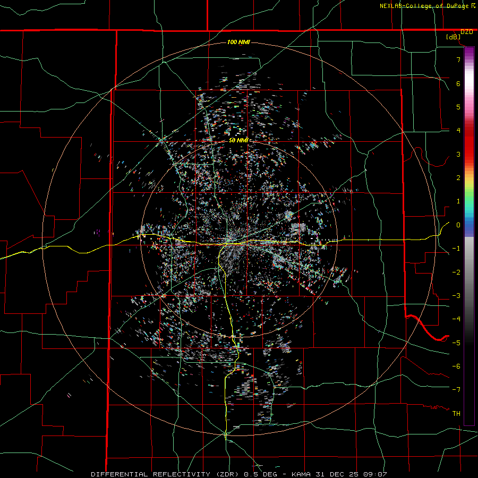
Task: Click the 3 value on the scale
Action: pos(458,154)
